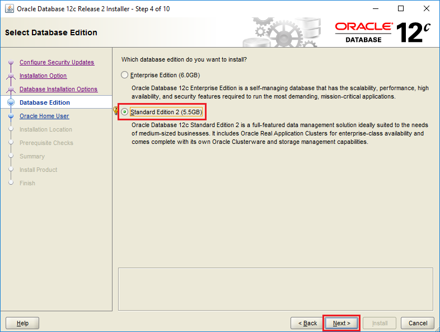
Task: Maximize the installer window
Action: [401, 9]
